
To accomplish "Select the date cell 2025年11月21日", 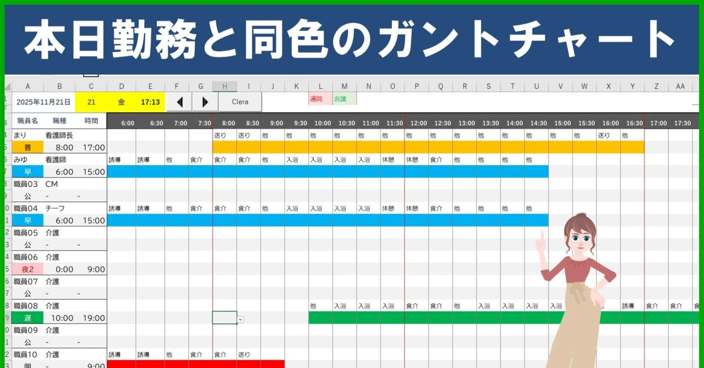I will pyautogui.click(x=43, y=102).
